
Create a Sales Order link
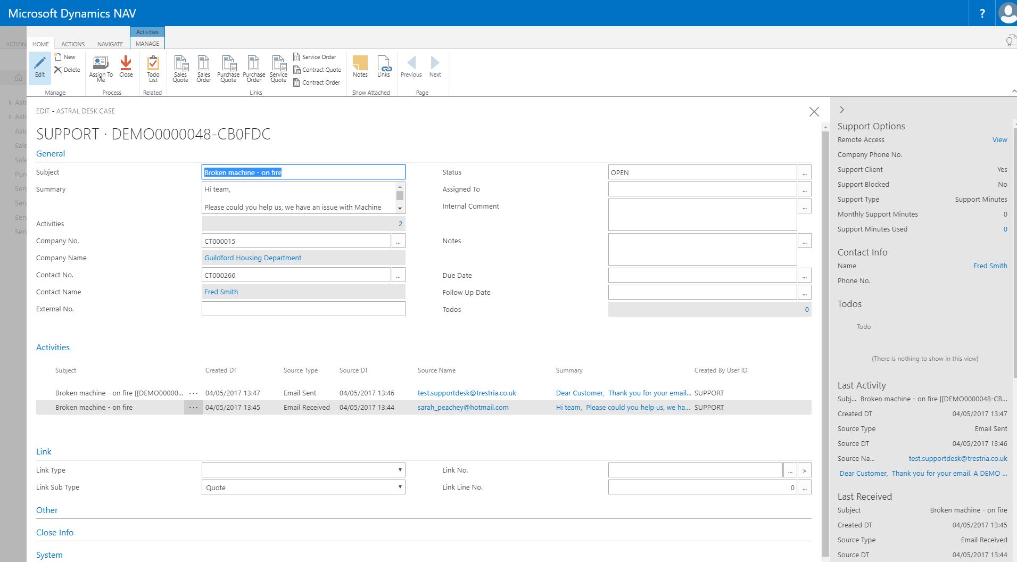[204, 69]
